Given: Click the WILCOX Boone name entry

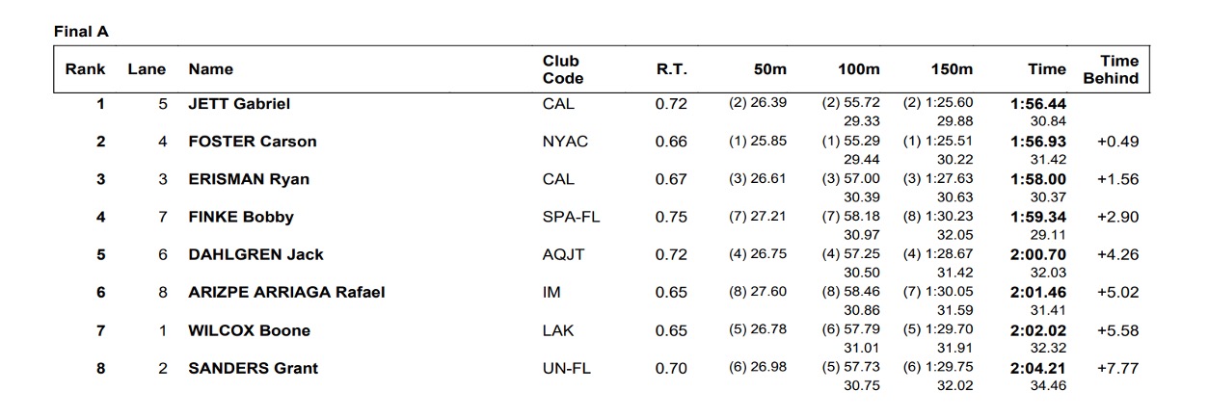Looking at the screenshot, I should tap(249, 330).
